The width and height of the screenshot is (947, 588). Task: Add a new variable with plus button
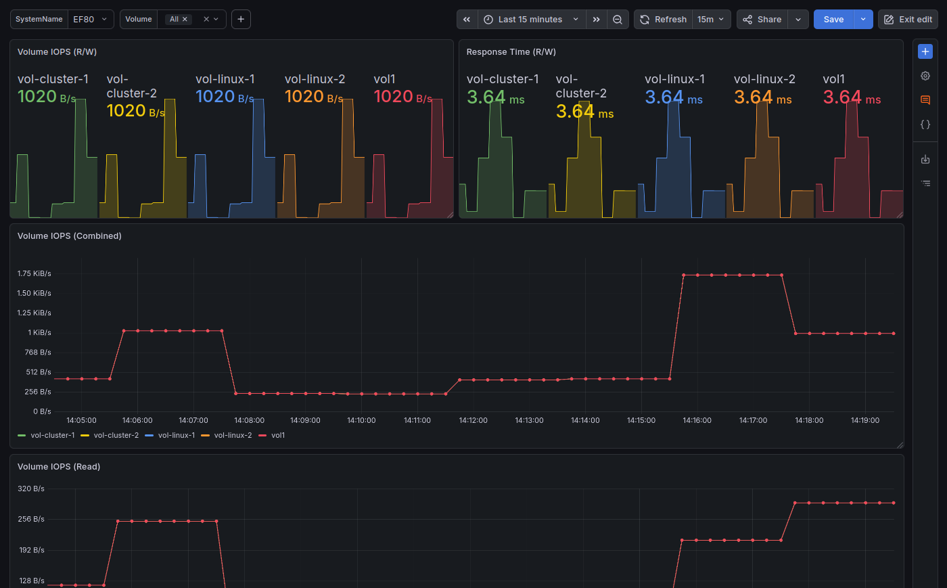(x=241, y=20)
